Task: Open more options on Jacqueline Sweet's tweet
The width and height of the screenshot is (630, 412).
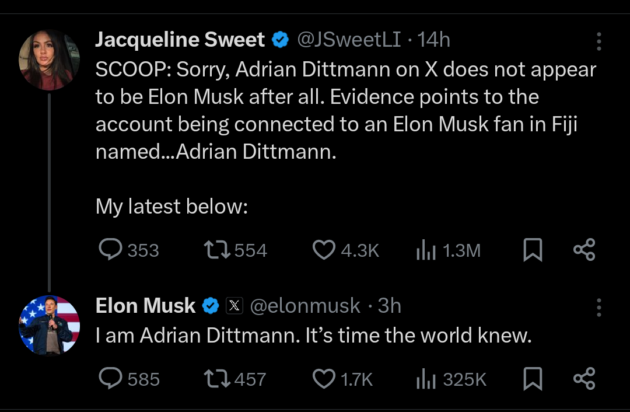Action: click(x=598, y=41)
